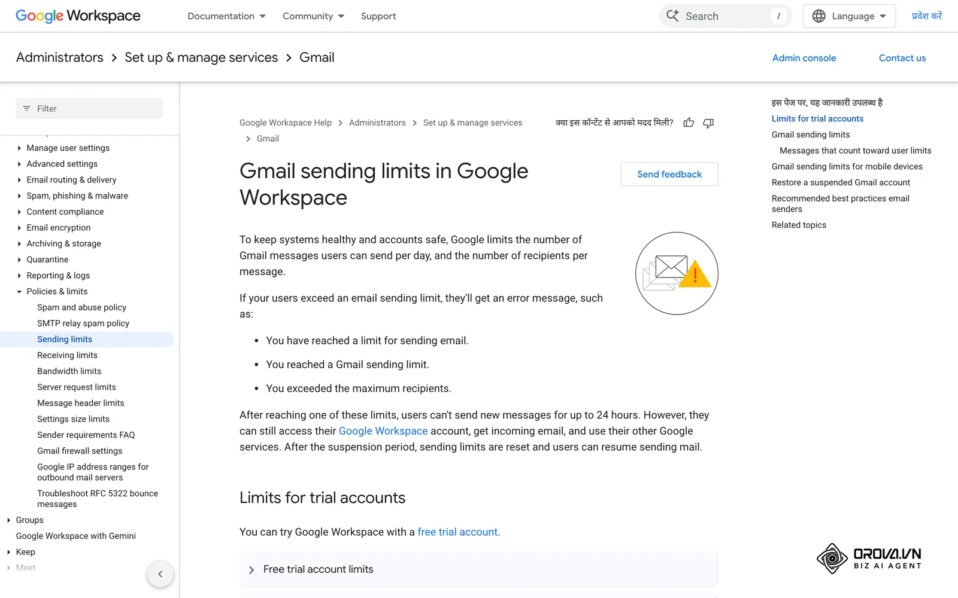The width and height of the screenshot is (958, 598).
Task: Expand the Email routing & delivery node
Action: tap(19, 180)
